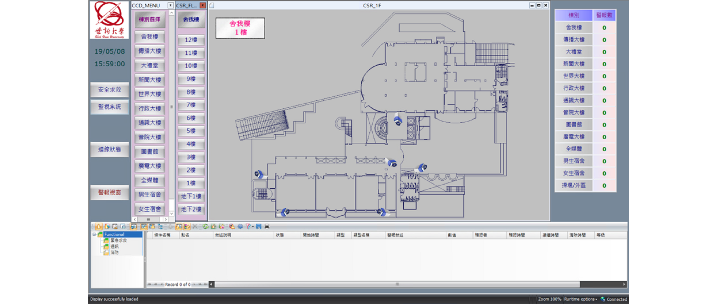Click alarm grid scrollbar right arrow
This screenshot has height=304, width=718.
tap(624, 284)
